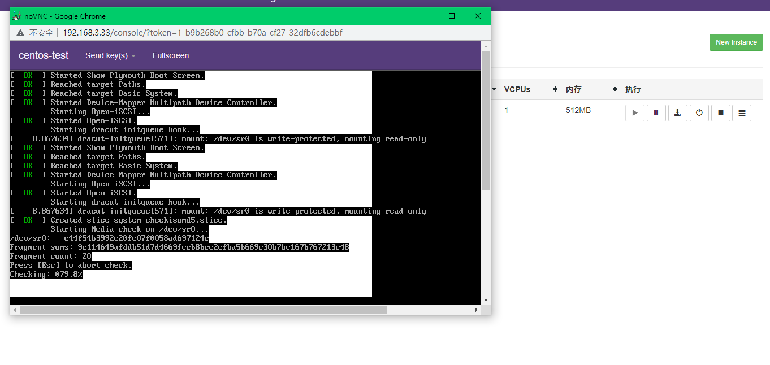770x365 pixels.
Task: Click the console URL address bar
Action: coord(202,33)
